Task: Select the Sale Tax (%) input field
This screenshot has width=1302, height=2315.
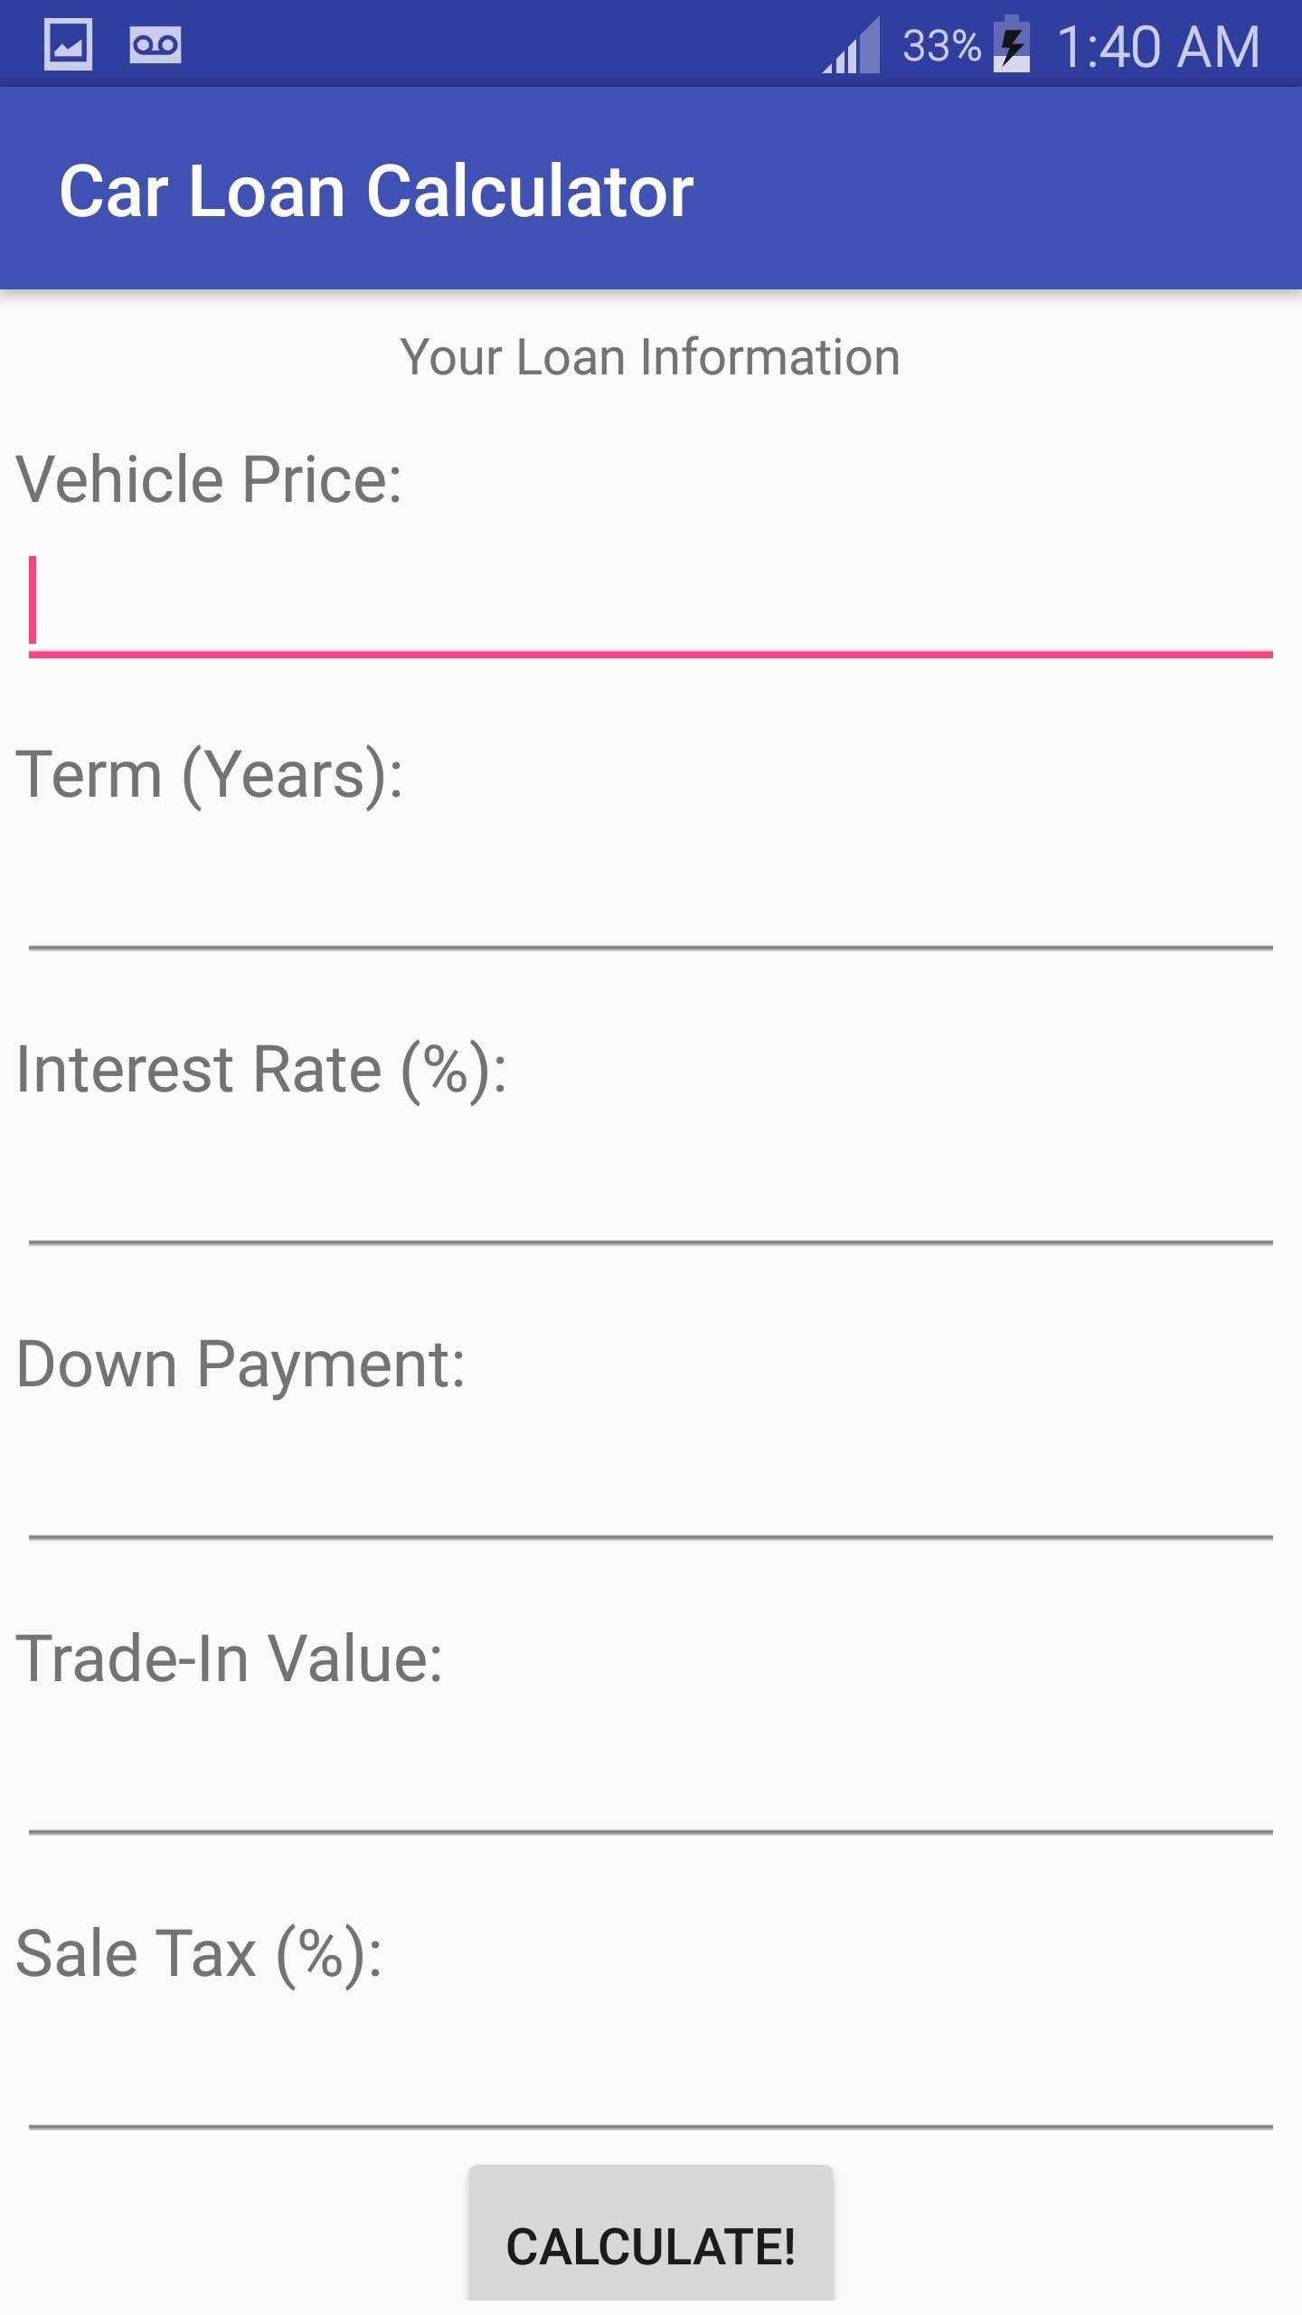Action: pos(651,2077)
